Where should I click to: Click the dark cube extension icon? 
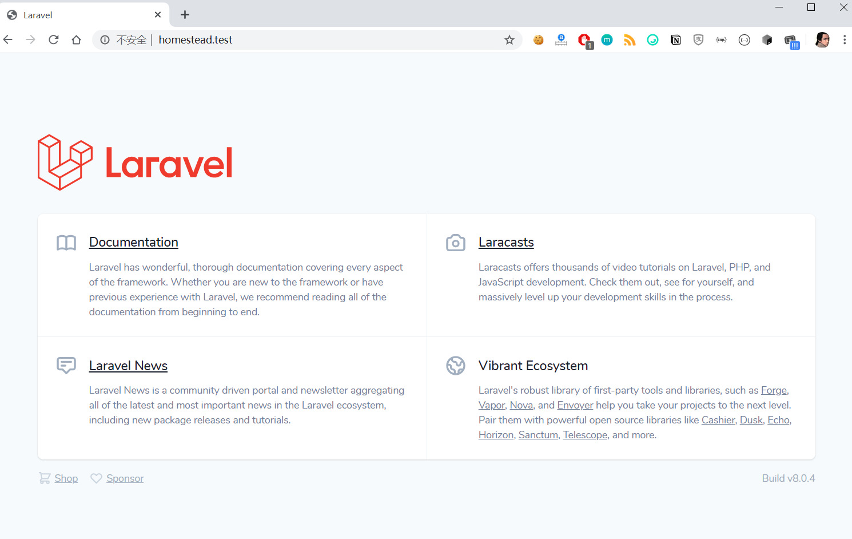point(767,39)
